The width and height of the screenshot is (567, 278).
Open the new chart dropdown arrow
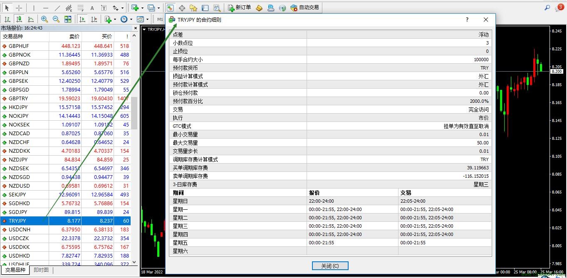click(142, 7)
